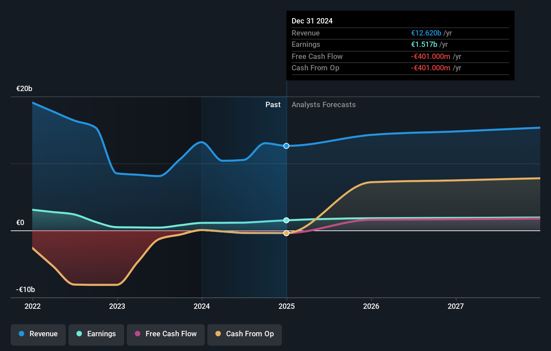Select the 2023 x-axis label
This screenshot has height=351, width=551.
pyautogui.click(x=117, y=306)
